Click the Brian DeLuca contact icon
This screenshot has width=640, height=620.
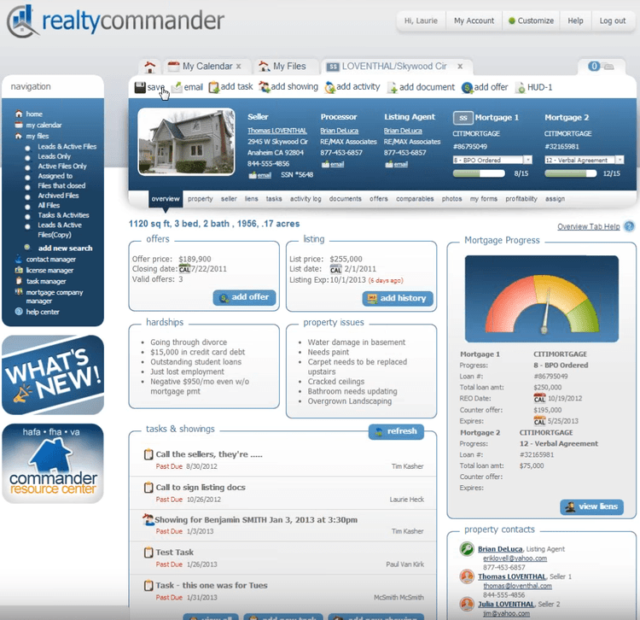coord(467,549)
